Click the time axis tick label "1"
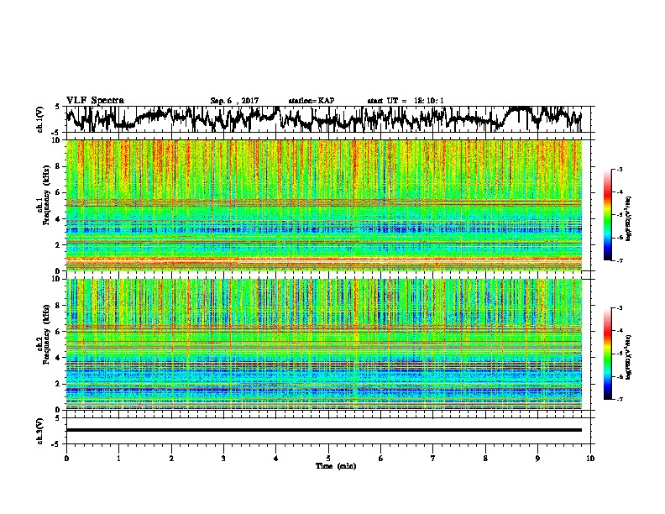Image resolution: width=665 pixels, height=514 pixels. tap(118, 459)
